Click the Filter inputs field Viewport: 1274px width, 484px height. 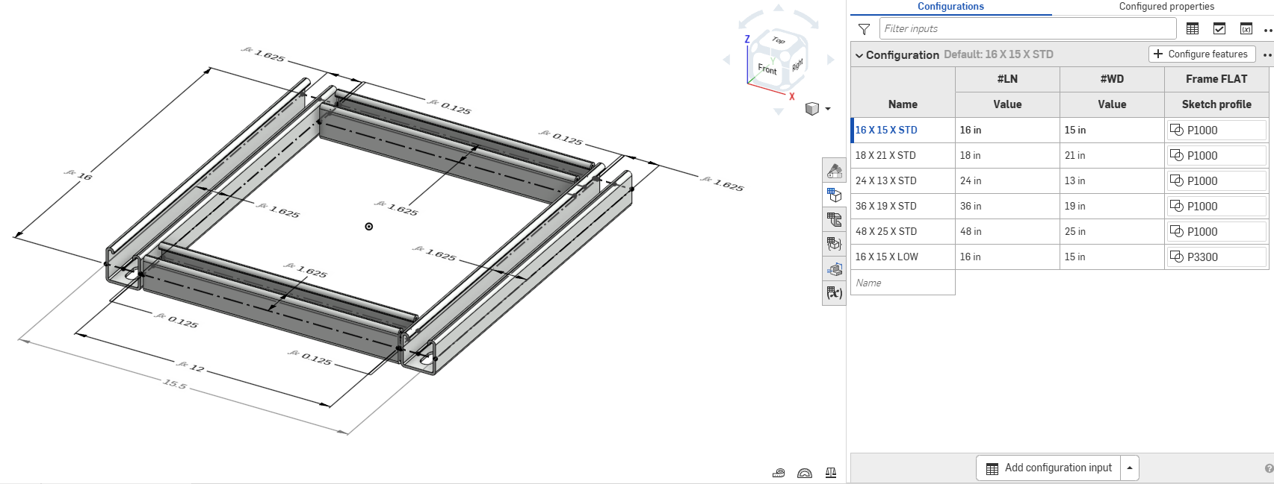tap(1027, 28)
